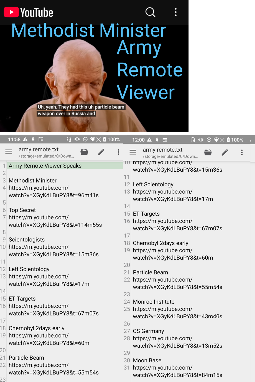Image resolution: width=255 pixels, height=382 pixels.
Task: Open Moon Base link ending t=84m15s
Action: [177, 371]
